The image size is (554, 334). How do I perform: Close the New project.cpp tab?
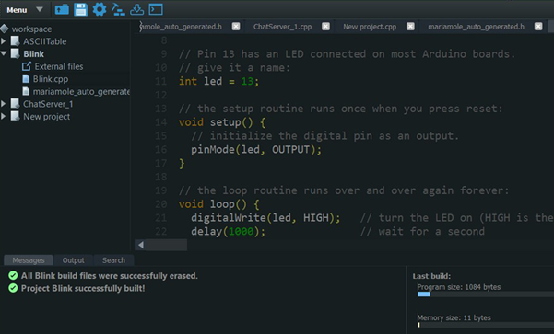click(x=410, y=27)
